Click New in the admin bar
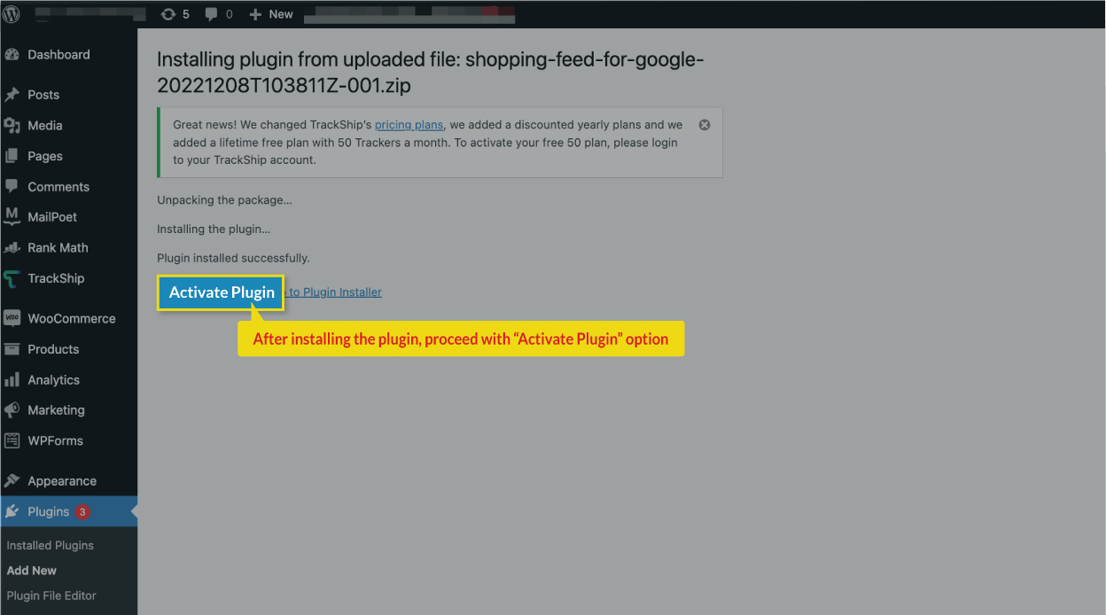The height and width of the screenshot is (615, 1106). 281,14
